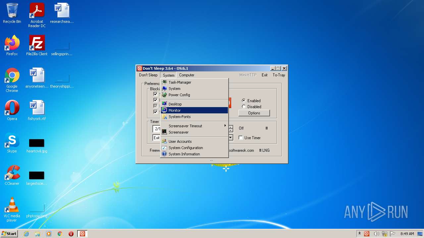
Task: Launch Opera from the desktop
Action: (x=12, y=110)
